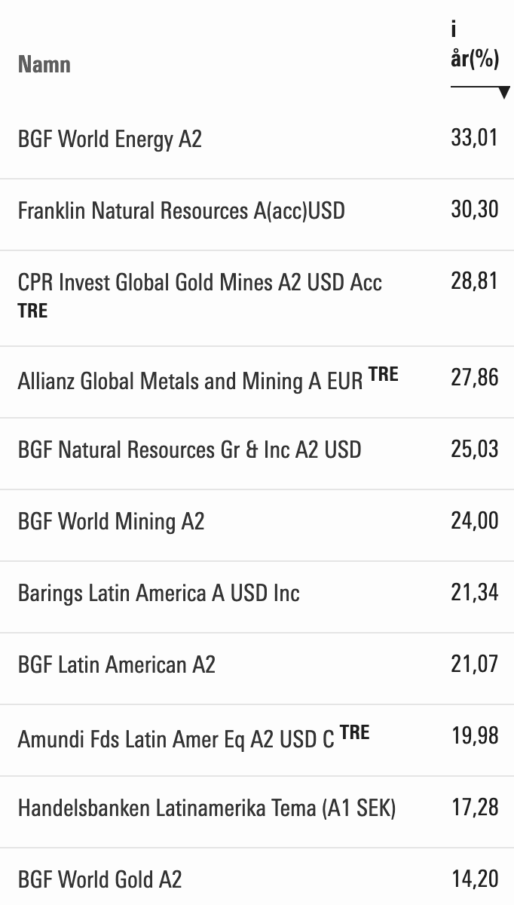Click the descending sort arrow icon
514x905 pixels.
click(x=504, y=93)
